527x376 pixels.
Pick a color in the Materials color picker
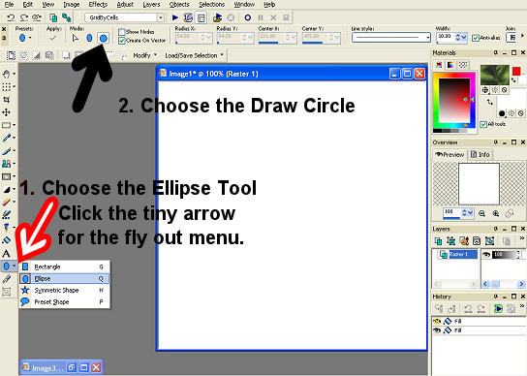coord(454,100)
